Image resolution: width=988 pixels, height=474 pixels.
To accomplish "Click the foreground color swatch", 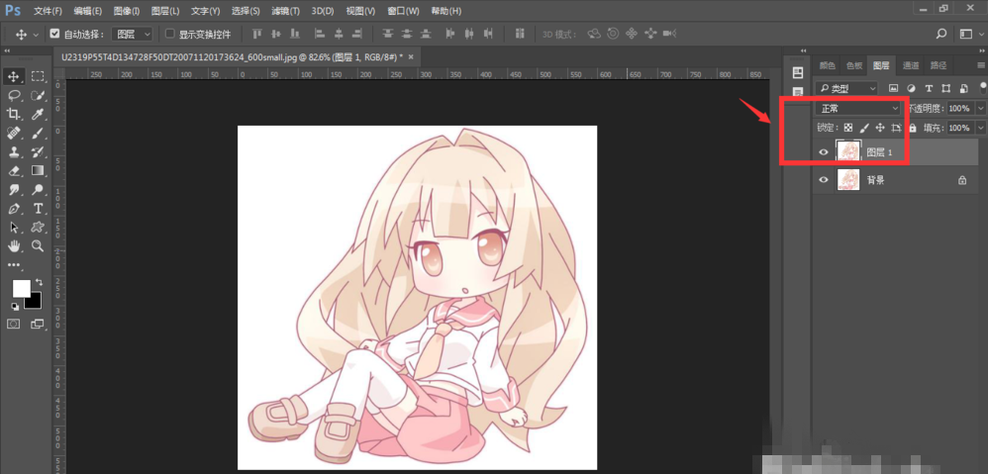I will 21,288.
